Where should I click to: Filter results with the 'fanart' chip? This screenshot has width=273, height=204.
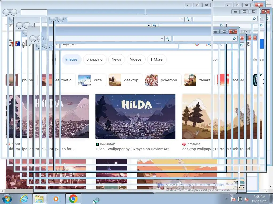[x=198, y=80]
